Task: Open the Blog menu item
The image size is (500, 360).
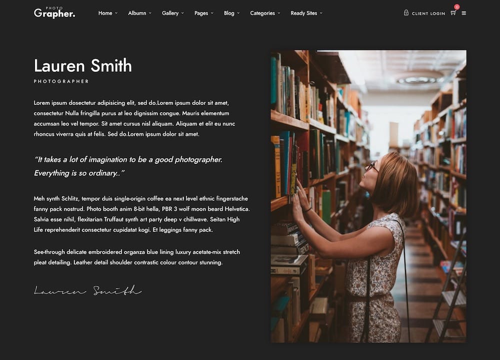Action: pyautogui.click(x=229, y=13)
